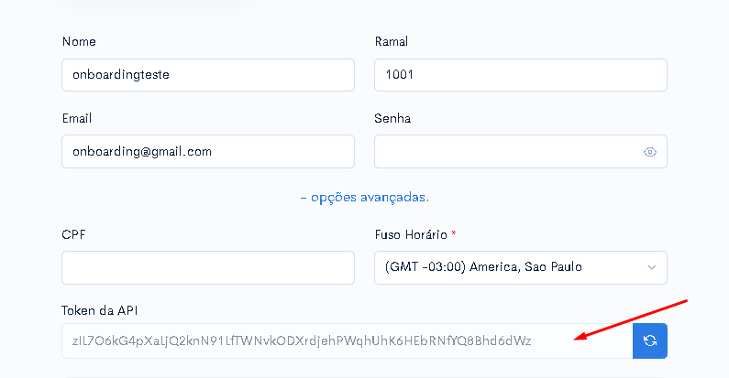729x378 pixels.
Task: Click the Token da API label
Action: pos(100,311)
